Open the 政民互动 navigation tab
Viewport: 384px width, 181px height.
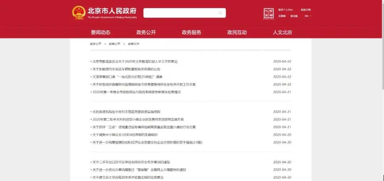[x=237, y=32]
